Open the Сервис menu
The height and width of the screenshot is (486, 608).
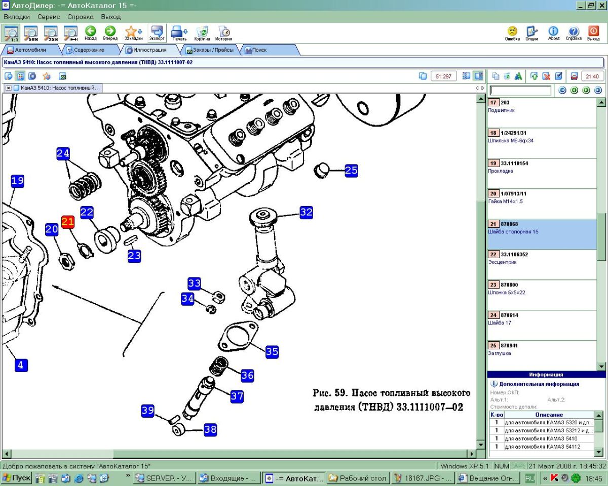click(49, 17)
